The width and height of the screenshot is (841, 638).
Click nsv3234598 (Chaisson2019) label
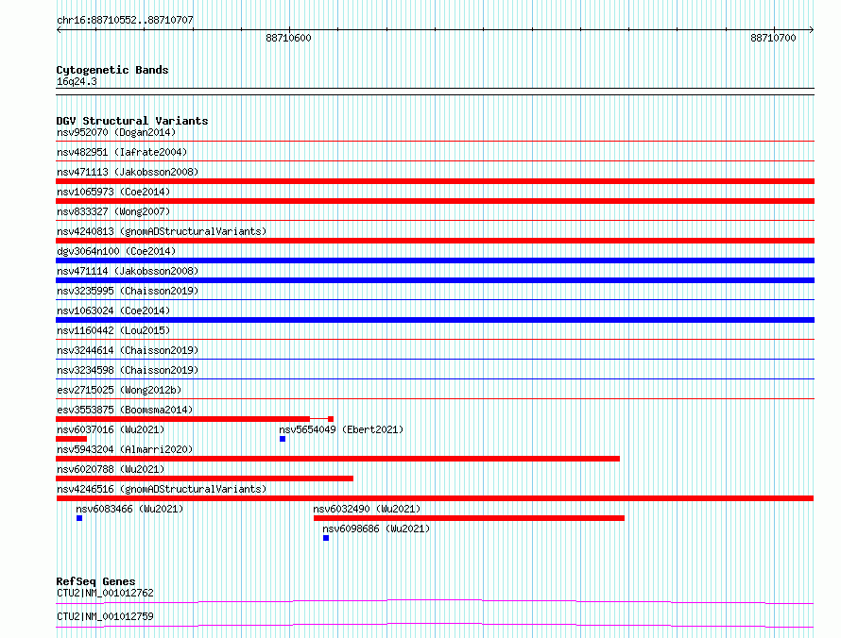[128, 370]
